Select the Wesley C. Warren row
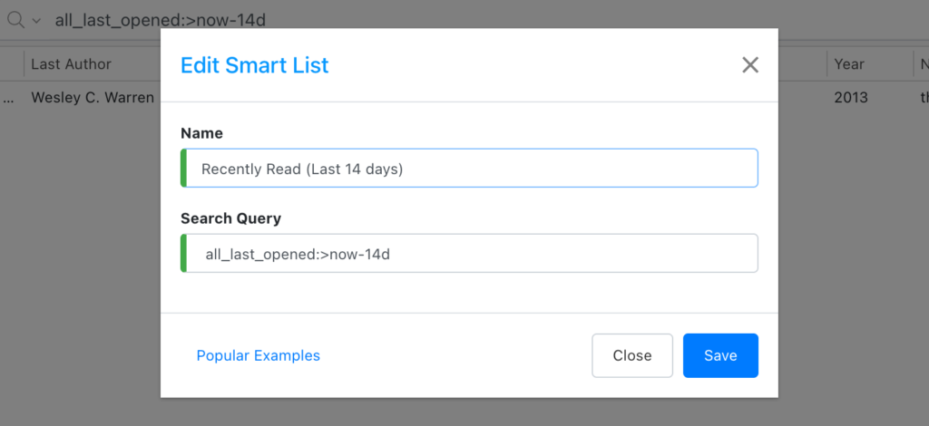Screen dimensions: 929x426 coord(93,97)
